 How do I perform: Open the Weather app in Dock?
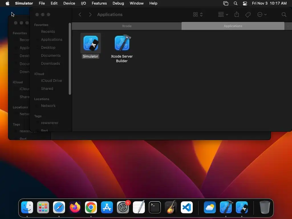click(210, 207)
